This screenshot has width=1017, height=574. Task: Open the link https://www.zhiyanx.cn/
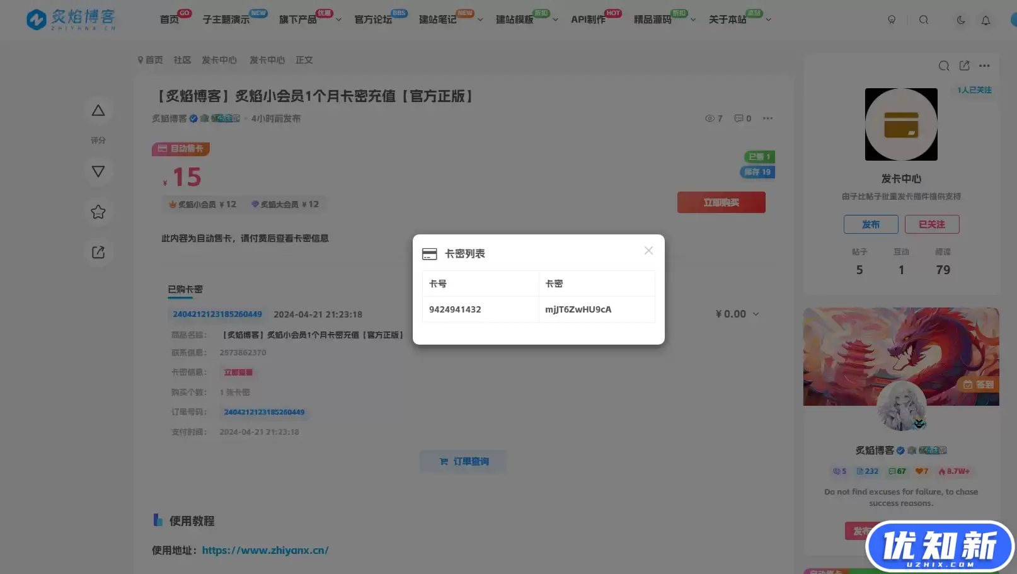coord(265,549)
